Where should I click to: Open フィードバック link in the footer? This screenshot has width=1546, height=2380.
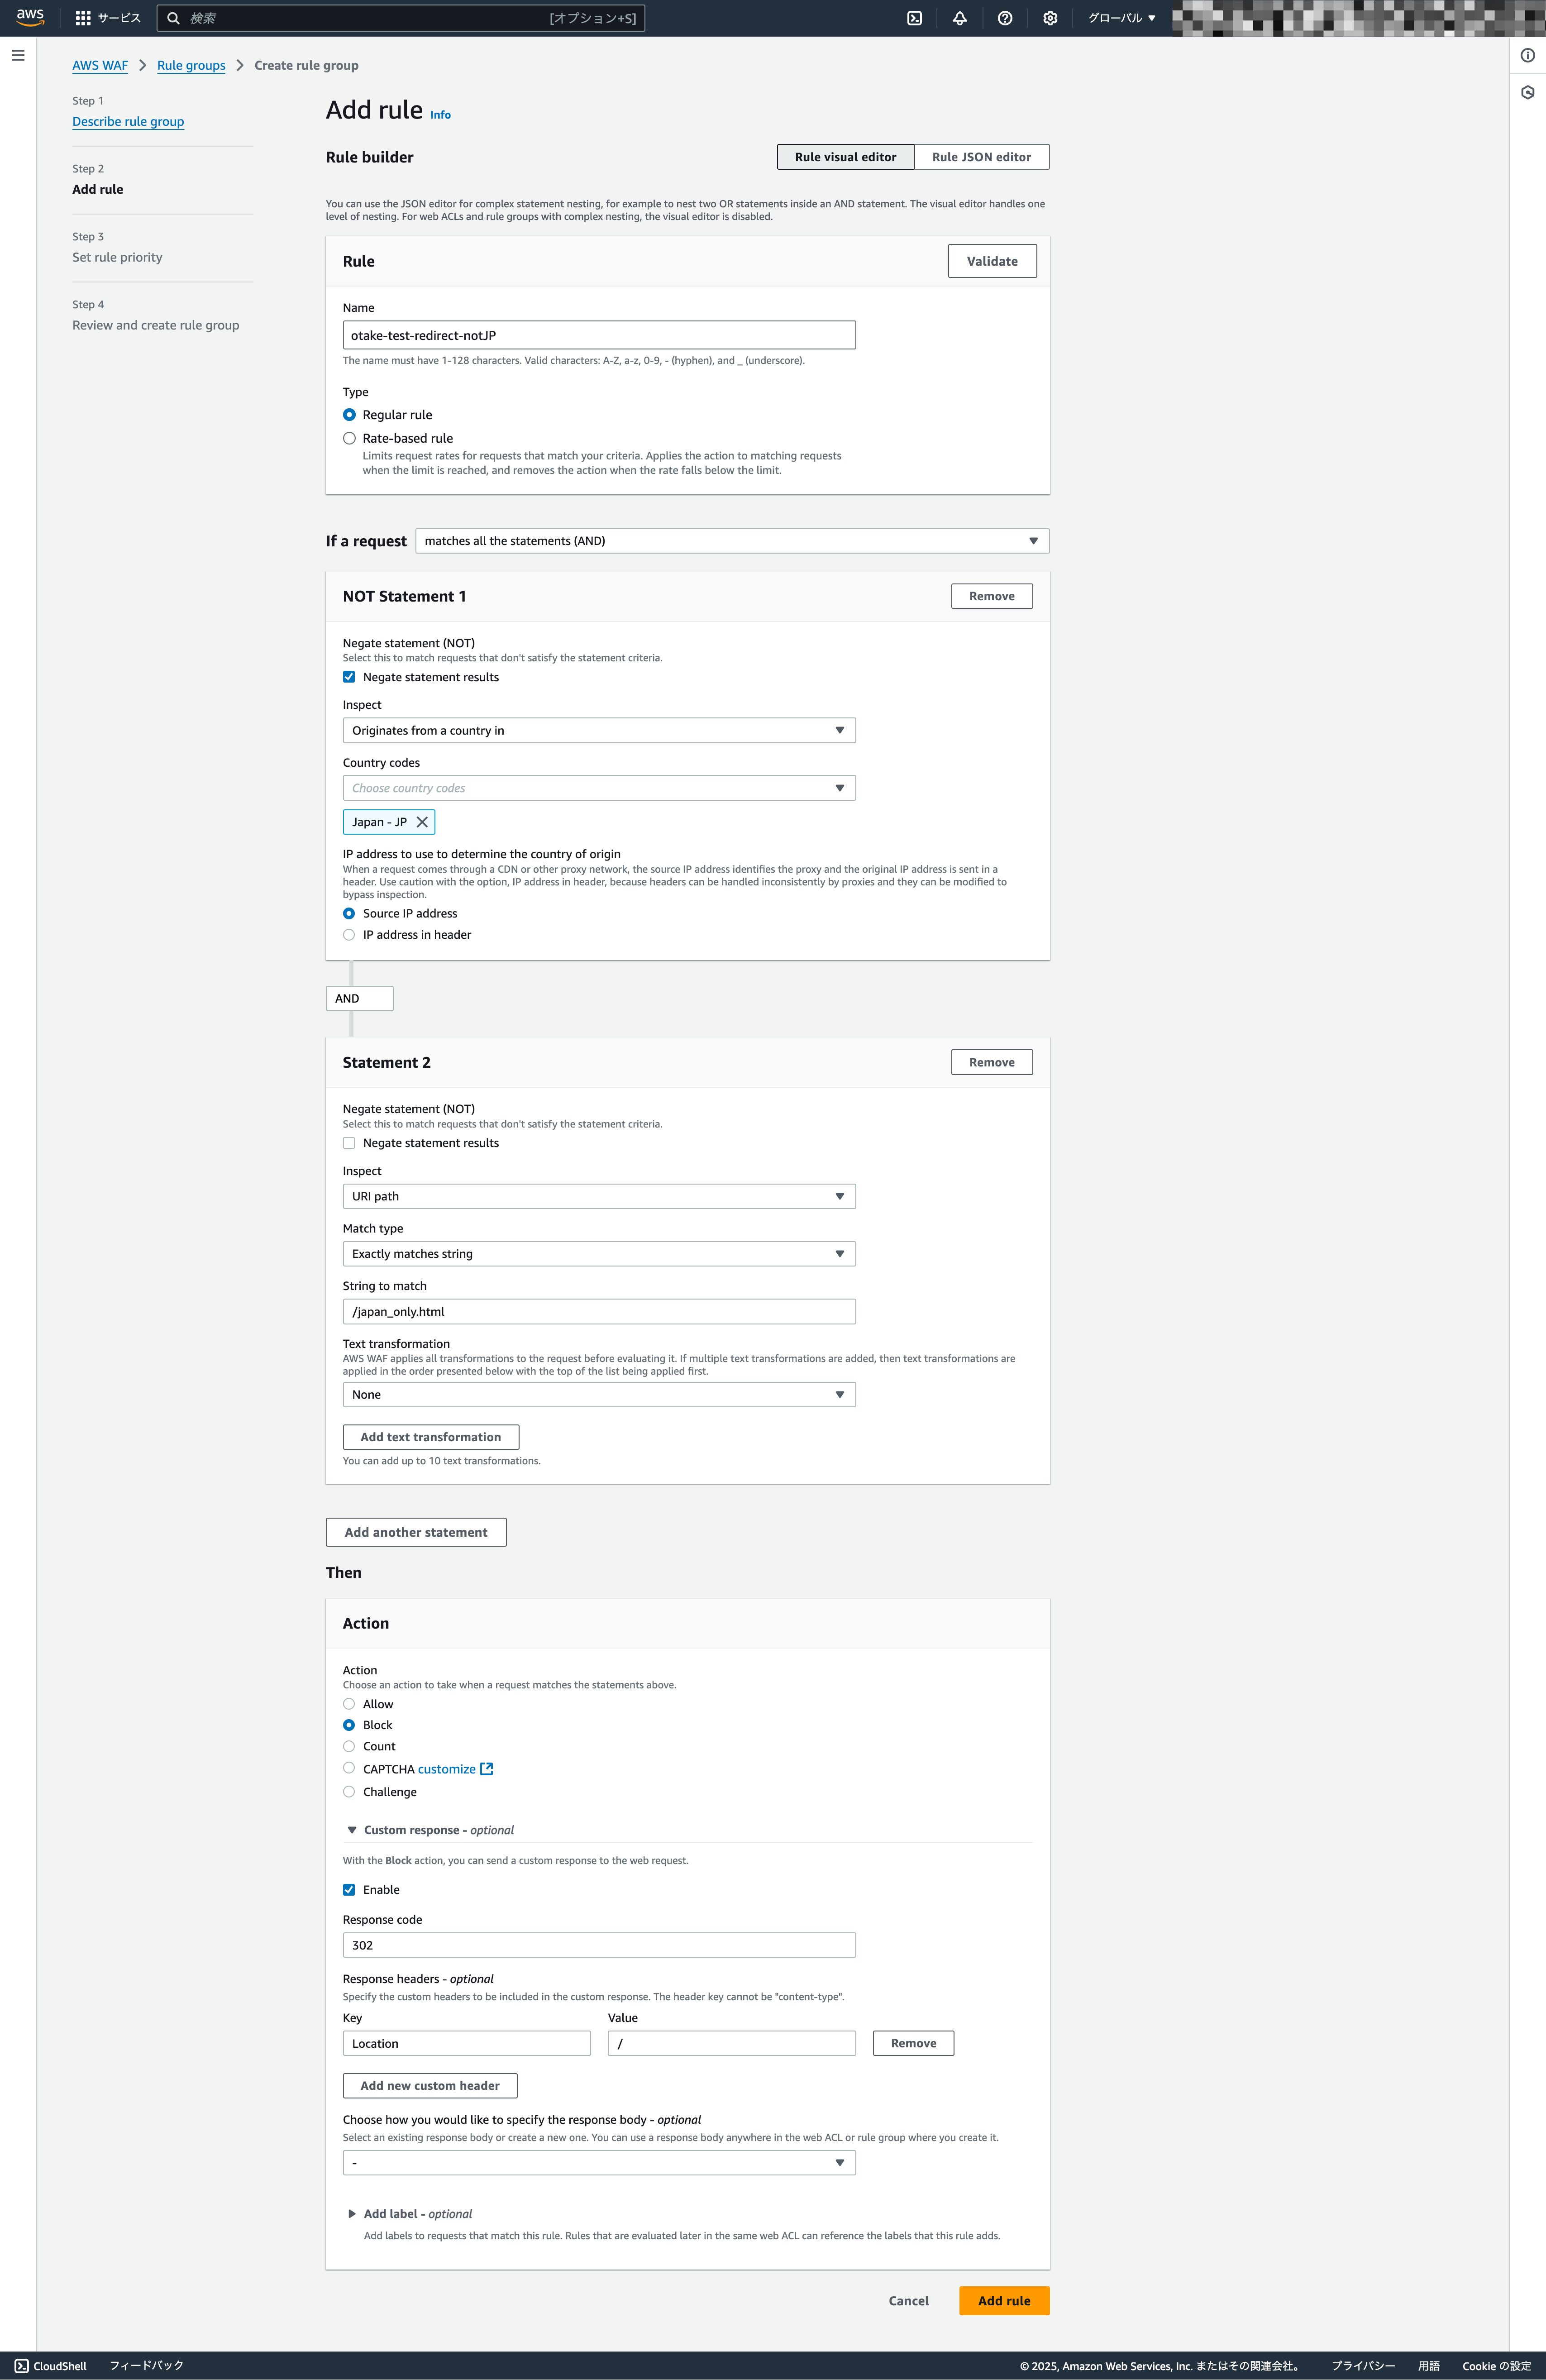[146, 2366]
